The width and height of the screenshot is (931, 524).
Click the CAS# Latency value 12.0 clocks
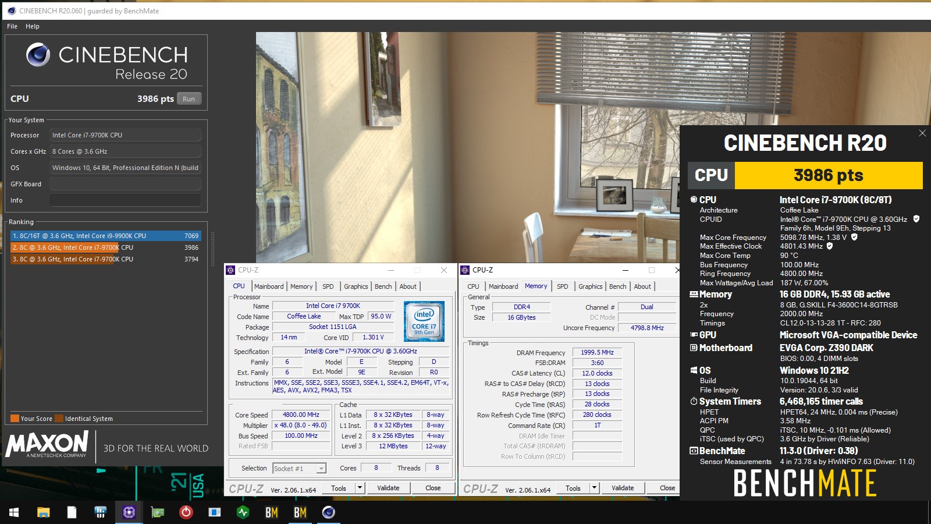[597, 373]
